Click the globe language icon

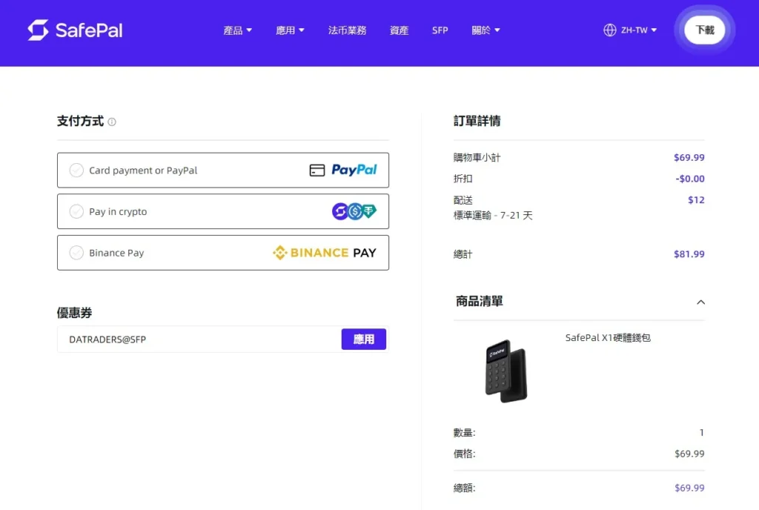610,30
